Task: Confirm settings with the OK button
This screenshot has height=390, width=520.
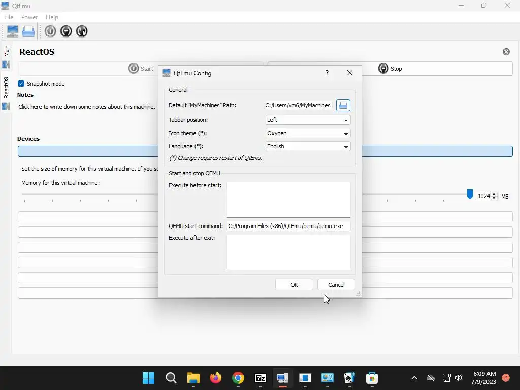Action: 294,285
